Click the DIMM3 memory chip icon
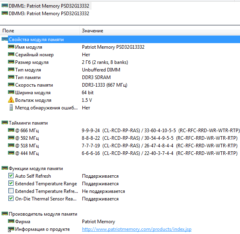Image resolution: width=240 pixels, height=234 pixels. click(5, 13)
